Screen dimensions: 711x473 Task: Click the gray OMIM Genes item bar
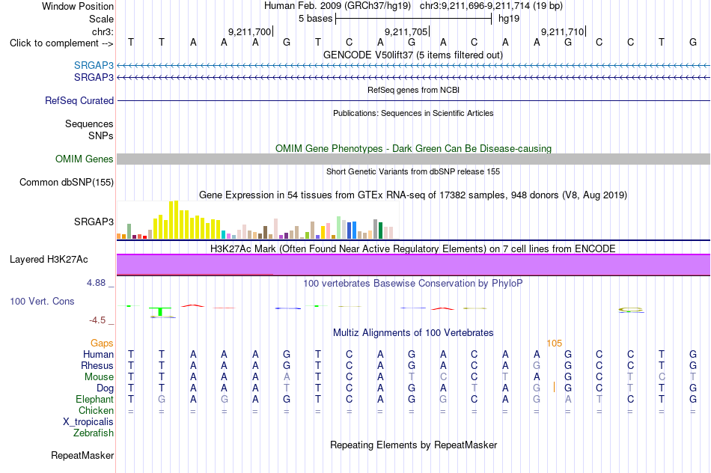coord(413,159)
